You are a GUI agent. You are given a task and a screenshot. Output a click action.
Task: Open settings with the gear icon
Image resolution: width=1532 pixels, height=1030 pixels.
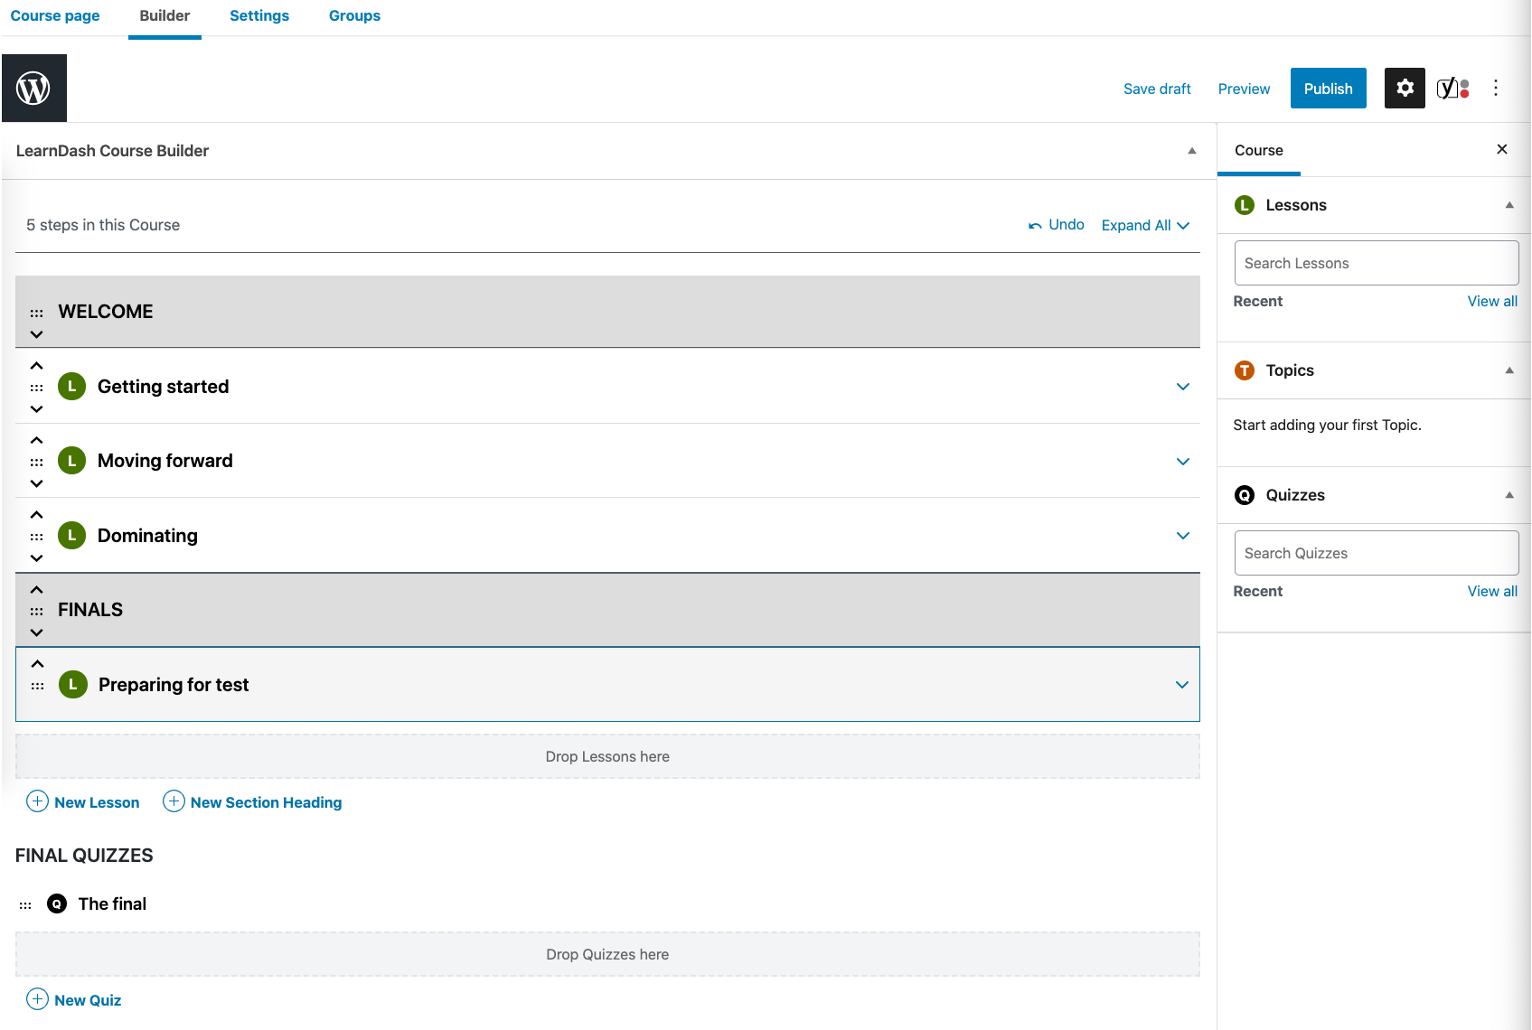1405,88
